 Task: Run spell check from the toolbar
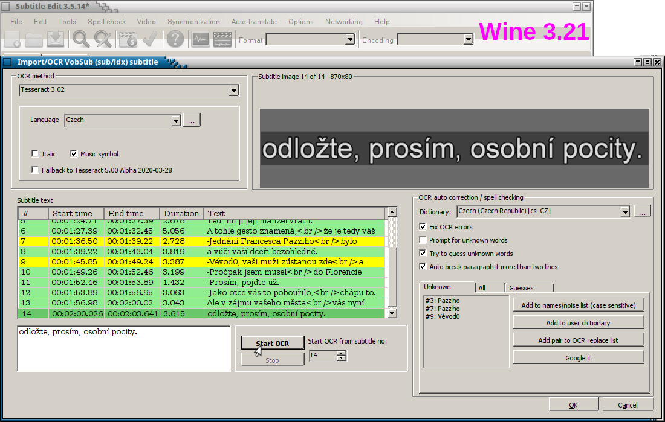[149, 39]
